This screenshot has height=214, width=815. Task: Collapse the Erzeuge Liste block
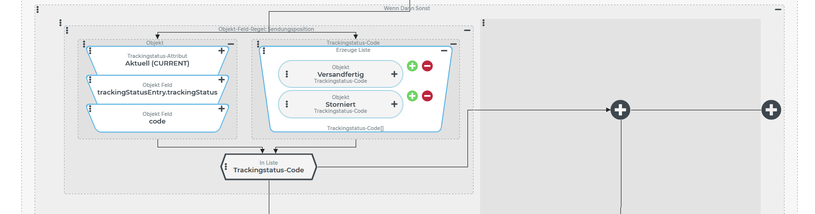tap(444, 51)
